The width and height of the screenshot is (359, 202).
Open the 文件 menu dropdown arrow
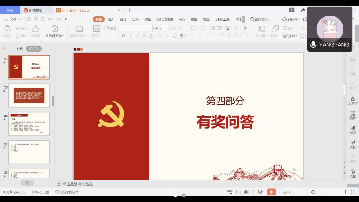20,19
